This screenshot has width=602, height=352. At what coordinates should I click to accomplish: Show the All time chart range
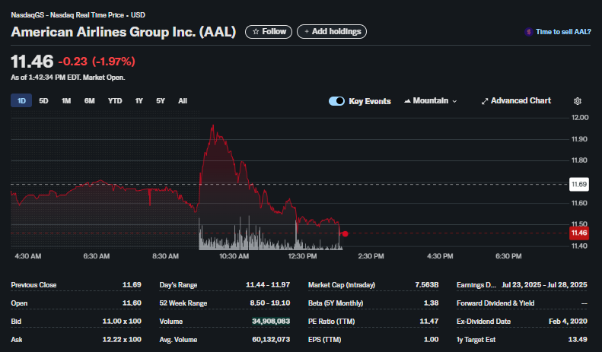point(183,101)
